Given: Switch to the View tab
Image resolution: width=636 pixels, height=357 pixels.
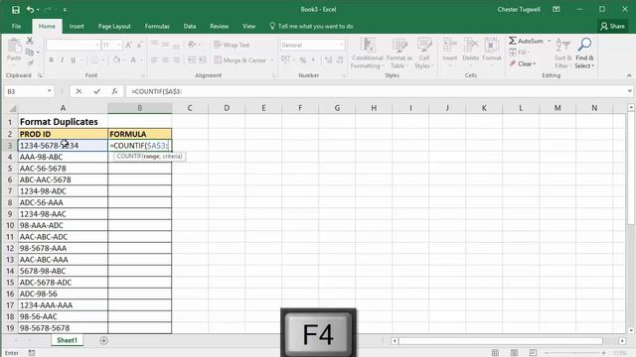Looking at the screenshot, I should [248, 27].
